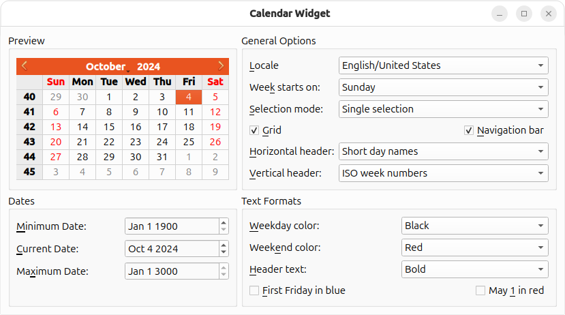
Task: Enable First Friday in blue
Action: 255,290
